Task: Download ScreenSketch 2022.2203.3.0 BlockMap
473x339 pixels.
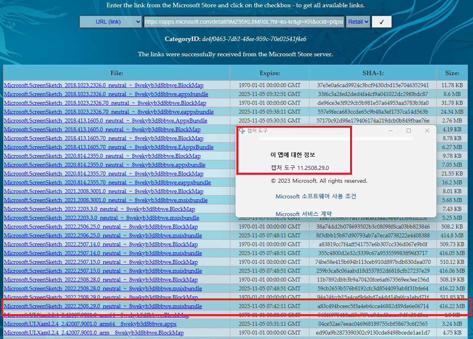Action: (x=99, y=209)
